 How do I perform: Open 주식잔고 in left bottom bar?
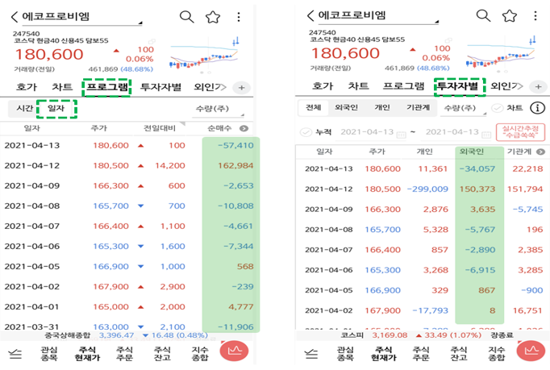(x=162, y=354)
